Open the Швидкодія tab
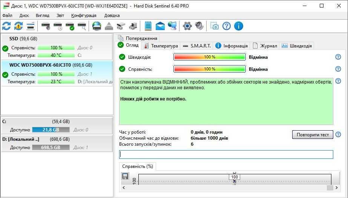This screenshot has width=348, height=198. pyautogui.click(x=297, y=46)
